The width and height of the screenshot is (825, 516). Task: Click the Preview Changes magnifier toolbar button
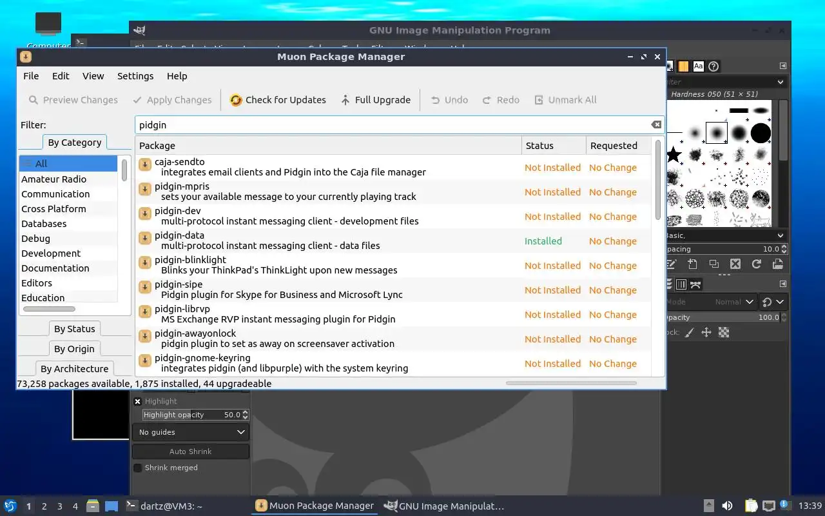tap(73, 100)
